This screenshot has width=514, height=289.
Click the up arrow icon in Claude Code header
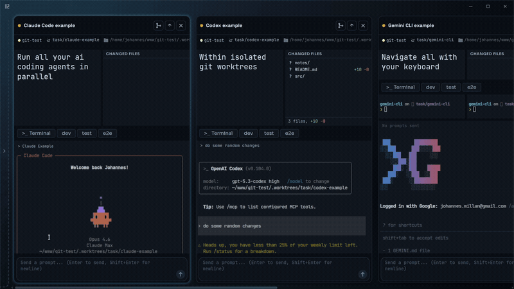tap(170, 26)
